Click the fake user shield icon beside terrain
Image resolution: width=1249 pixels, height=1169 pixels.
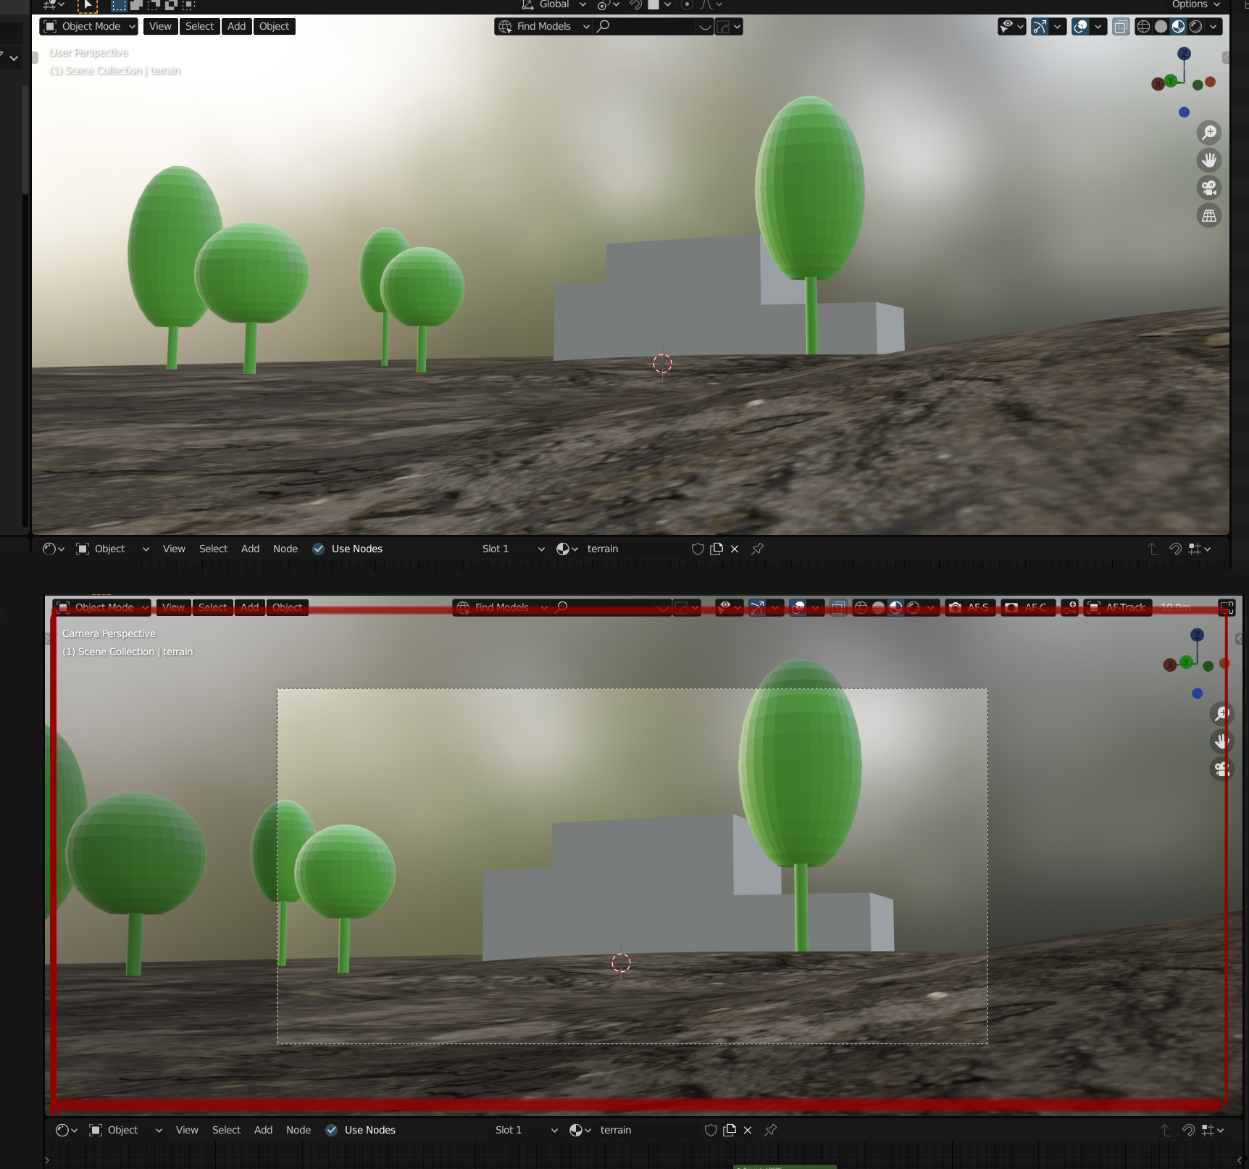tap(698, 549)
